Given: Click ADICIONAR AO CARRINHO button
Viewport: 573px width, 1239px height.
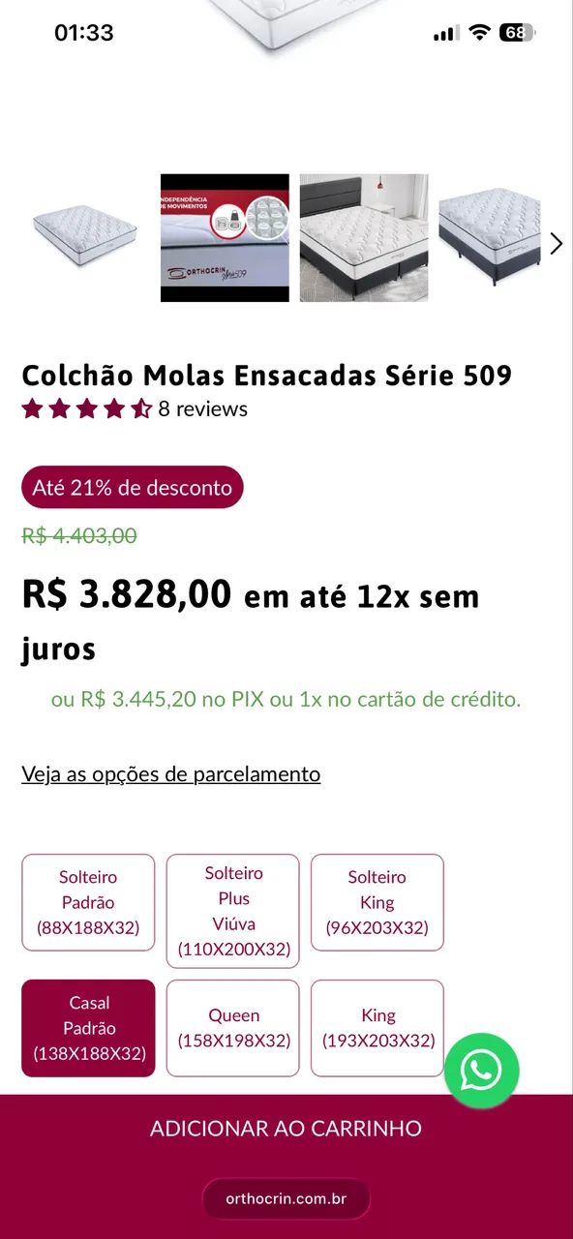Looking at the screenshot, I should coord(286,1128).
